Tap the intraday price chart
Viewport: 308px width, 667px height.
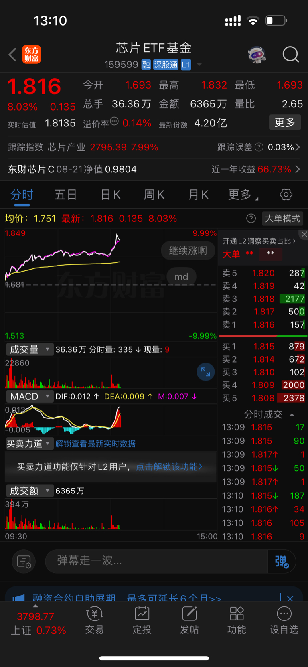pos(111,284)
